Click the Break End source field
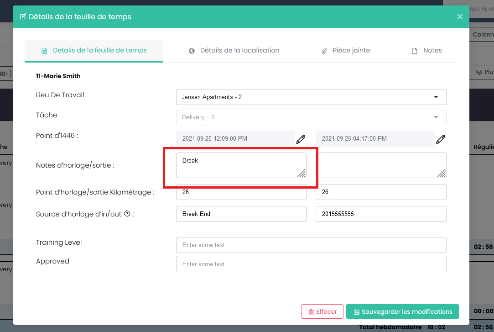 [x=241, y=214]
